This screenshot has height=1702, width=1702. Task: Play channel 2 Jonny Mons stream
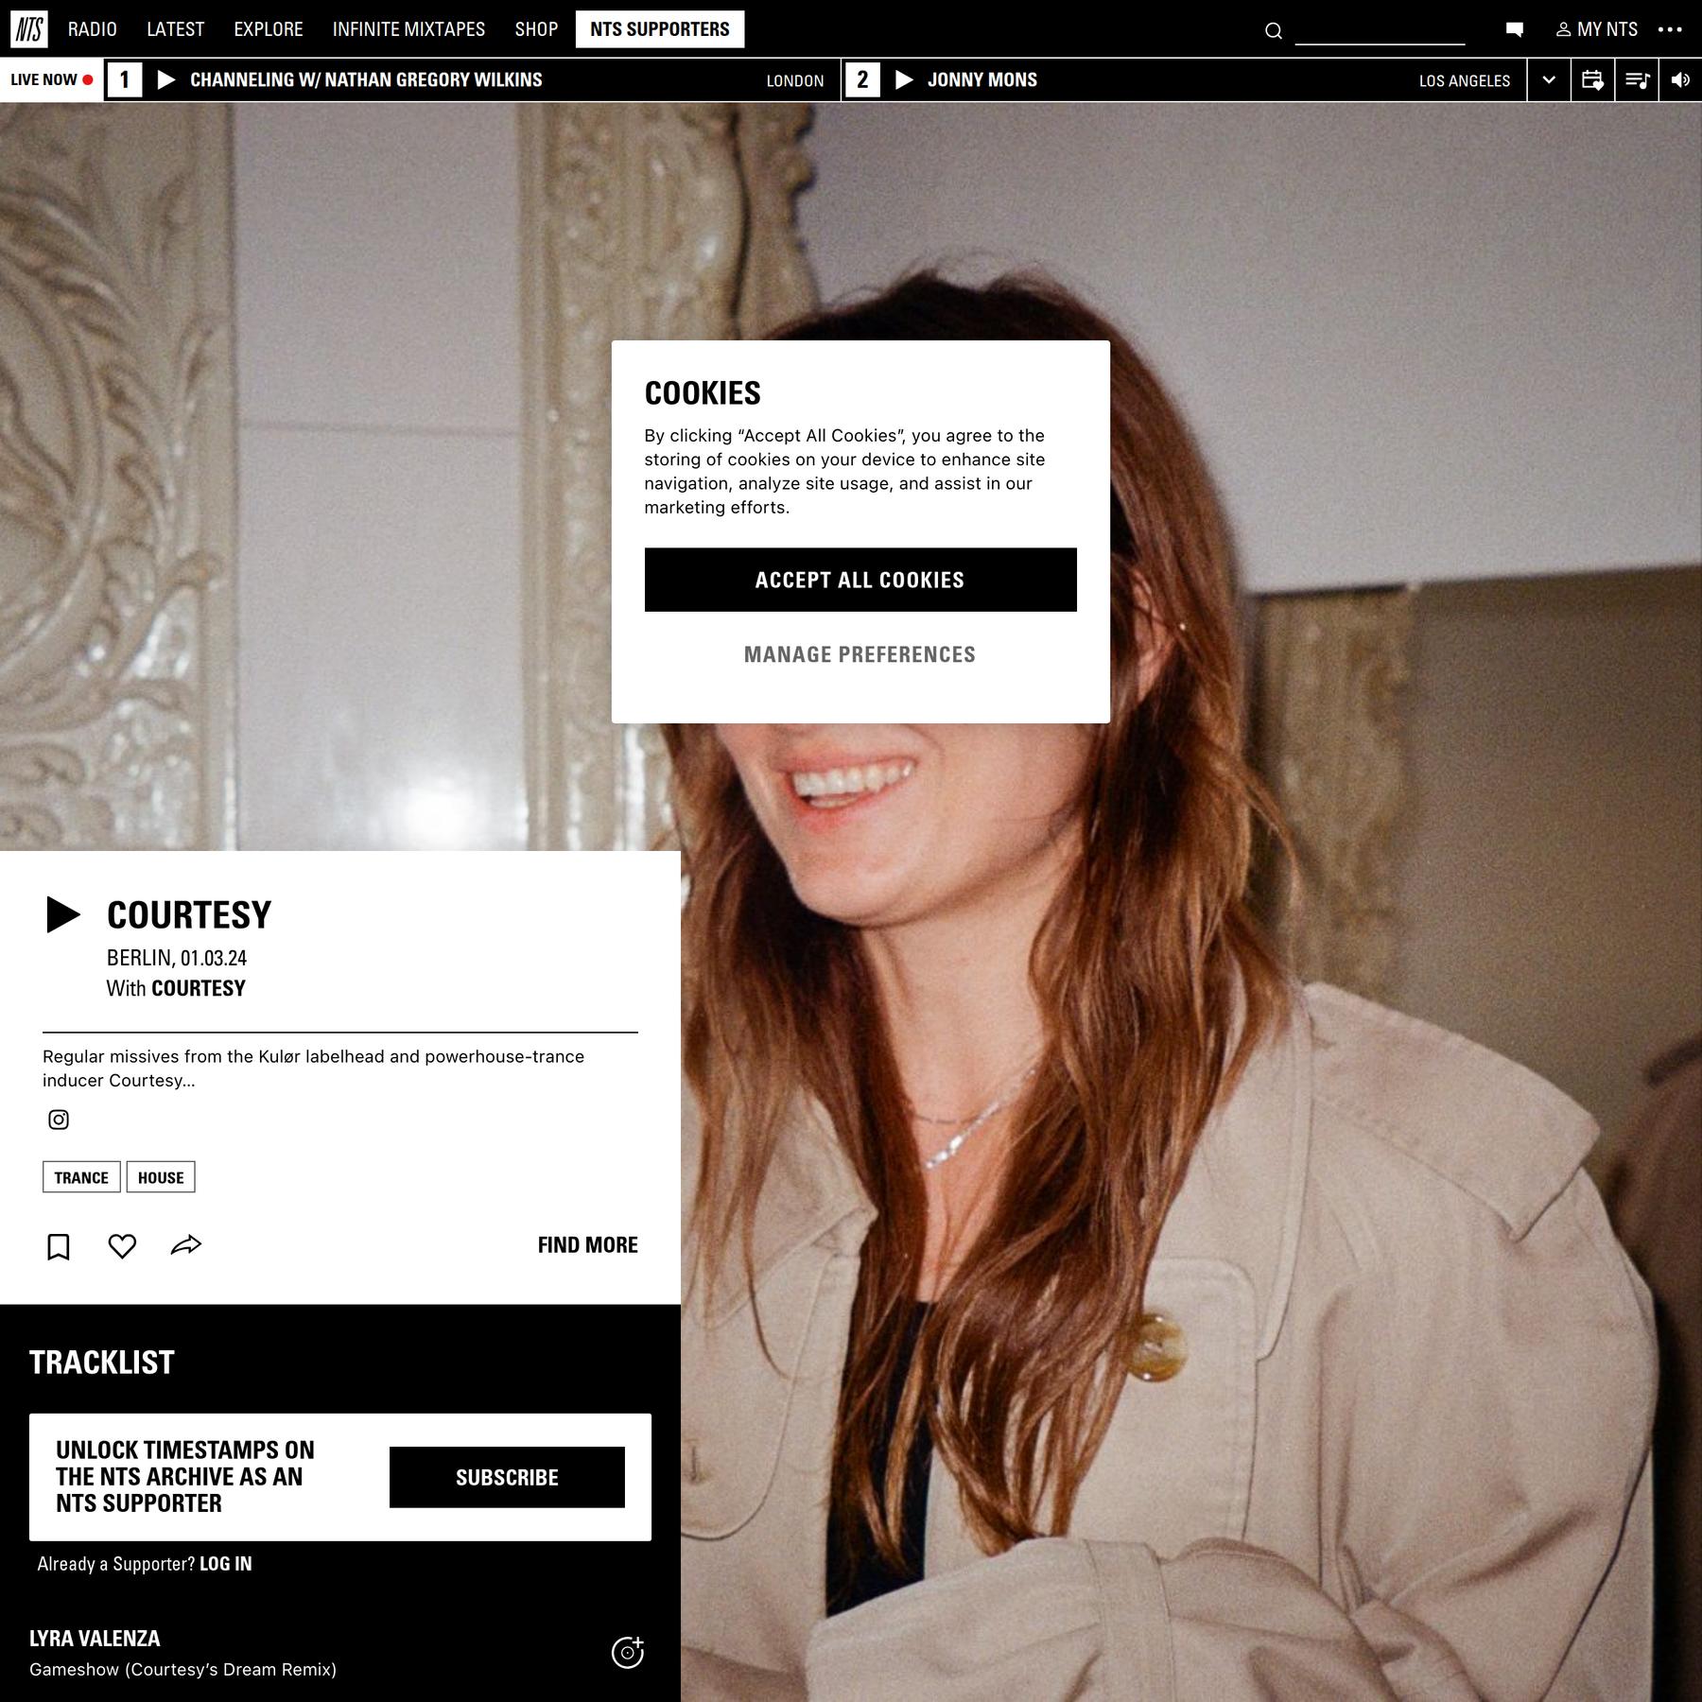(904, 80)
